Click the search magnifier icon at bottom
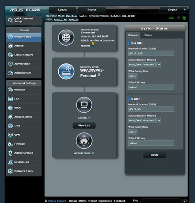Viewport: 195px width, 203px height. (185, 201)
